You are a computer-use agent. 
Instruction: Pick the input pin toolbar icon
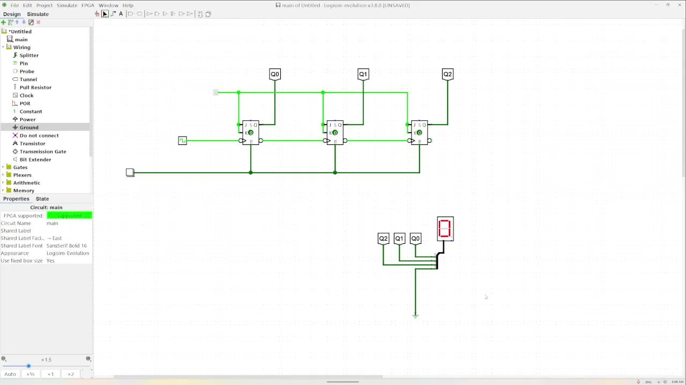click(131, 14)
